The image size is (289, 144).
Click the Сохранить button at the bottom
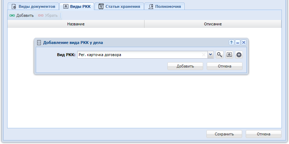[224, 134]
